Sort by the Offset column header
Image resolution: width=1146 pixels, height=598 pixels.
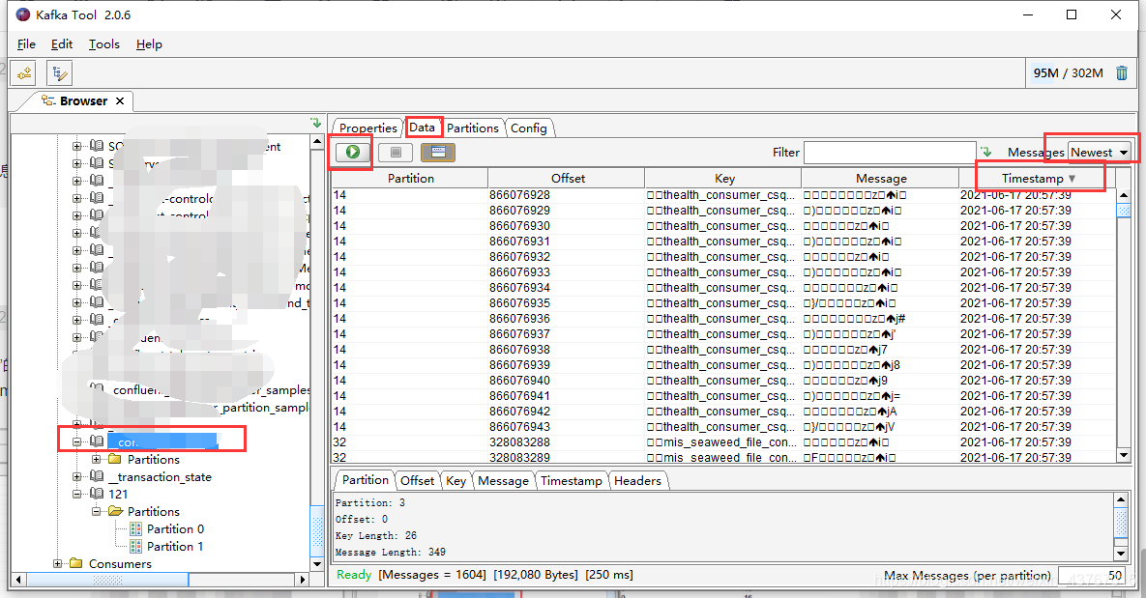(x=567, y=178)
